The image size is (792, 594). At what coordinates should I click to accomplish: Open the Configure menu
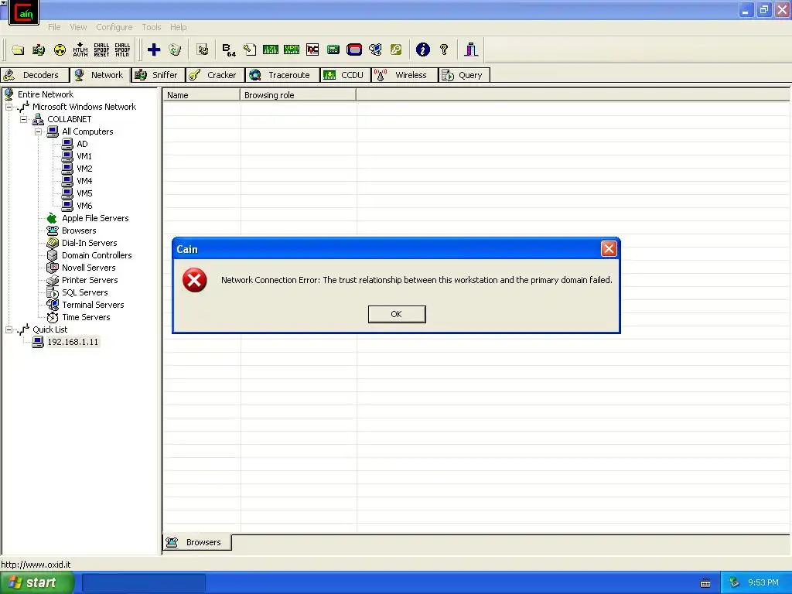[x=114, y=27]
